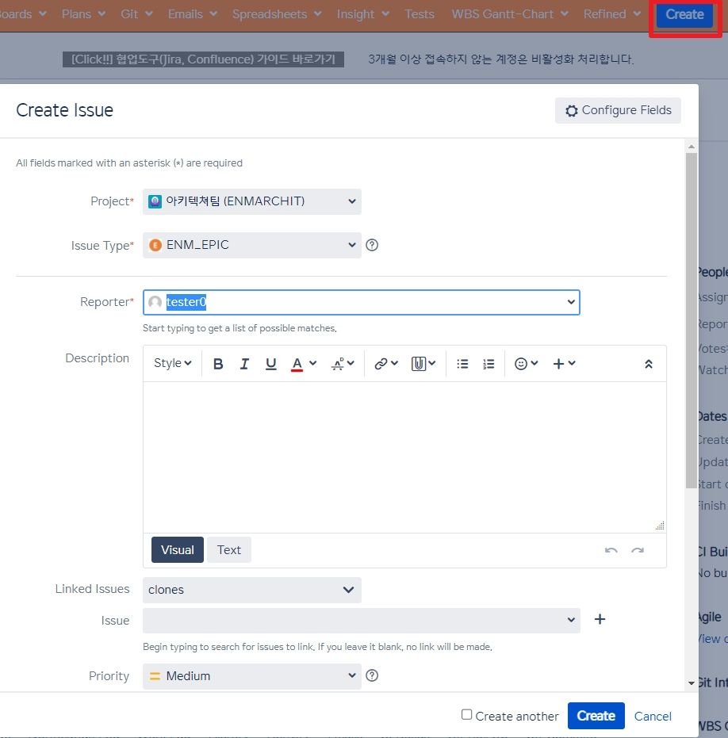
Task: Open the Issue Type dropdown ENM_EPIC
Action: point(252,245)
